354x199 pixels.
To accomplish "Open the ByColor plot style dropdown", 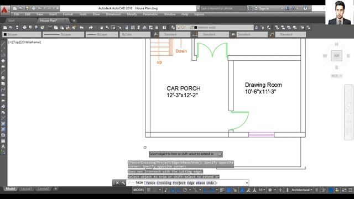I will [135, 34].
